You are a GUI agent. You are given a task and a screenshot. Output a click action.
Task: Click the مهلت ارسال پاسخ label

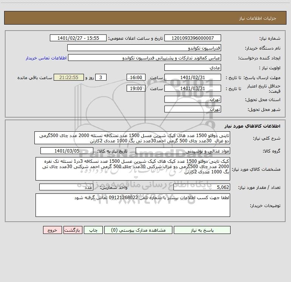click(x=262, y=78)
